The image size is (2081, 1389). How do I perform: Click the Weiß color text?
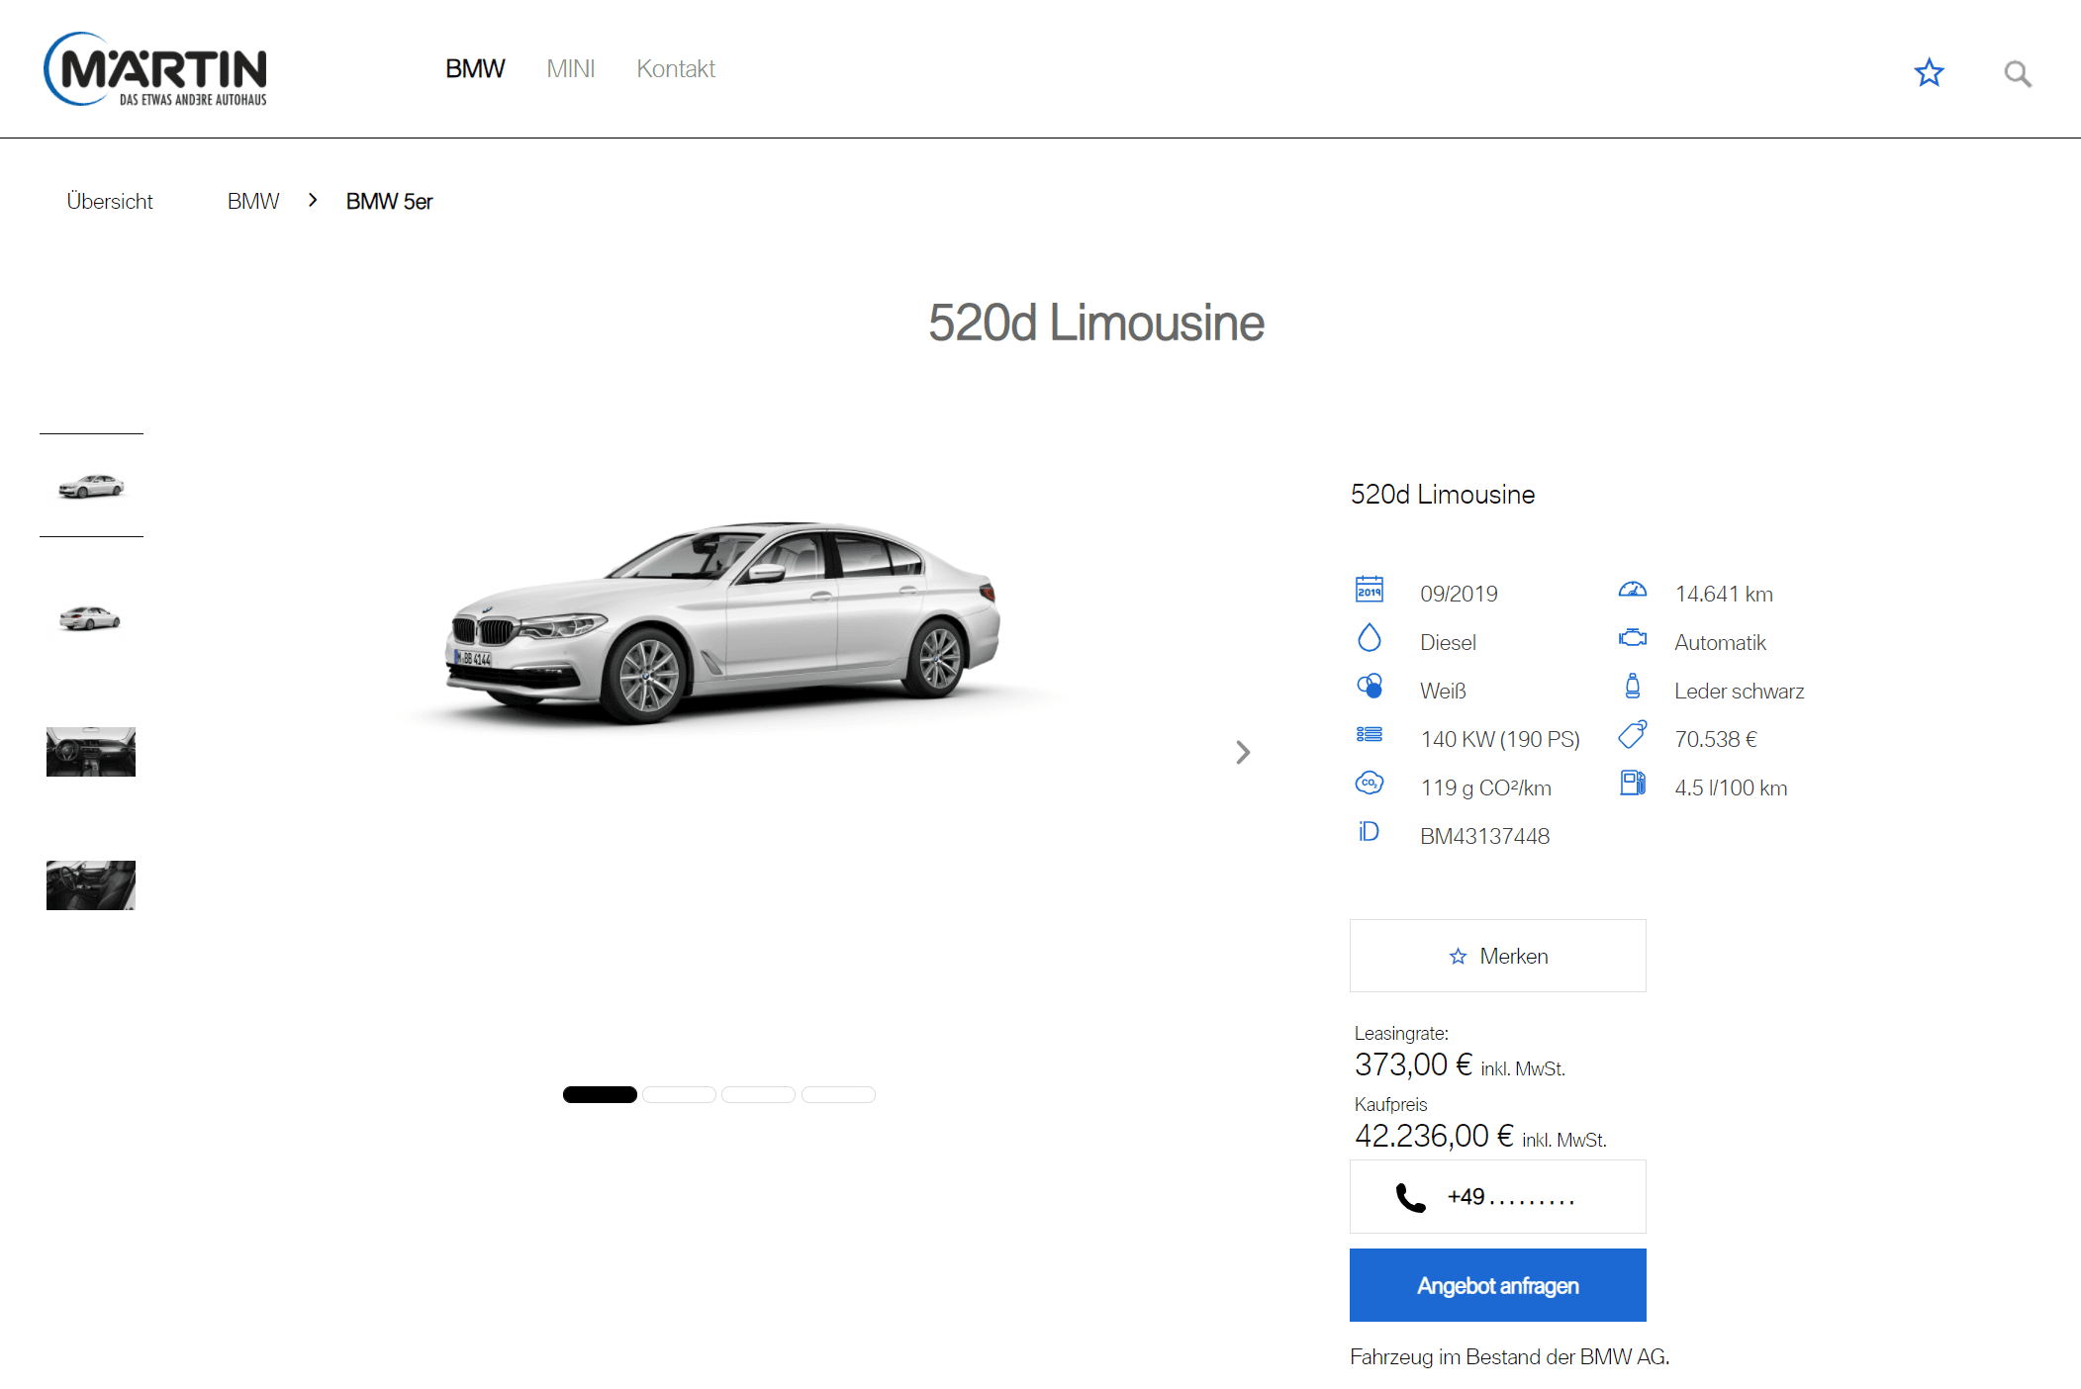click(1443, 691)
